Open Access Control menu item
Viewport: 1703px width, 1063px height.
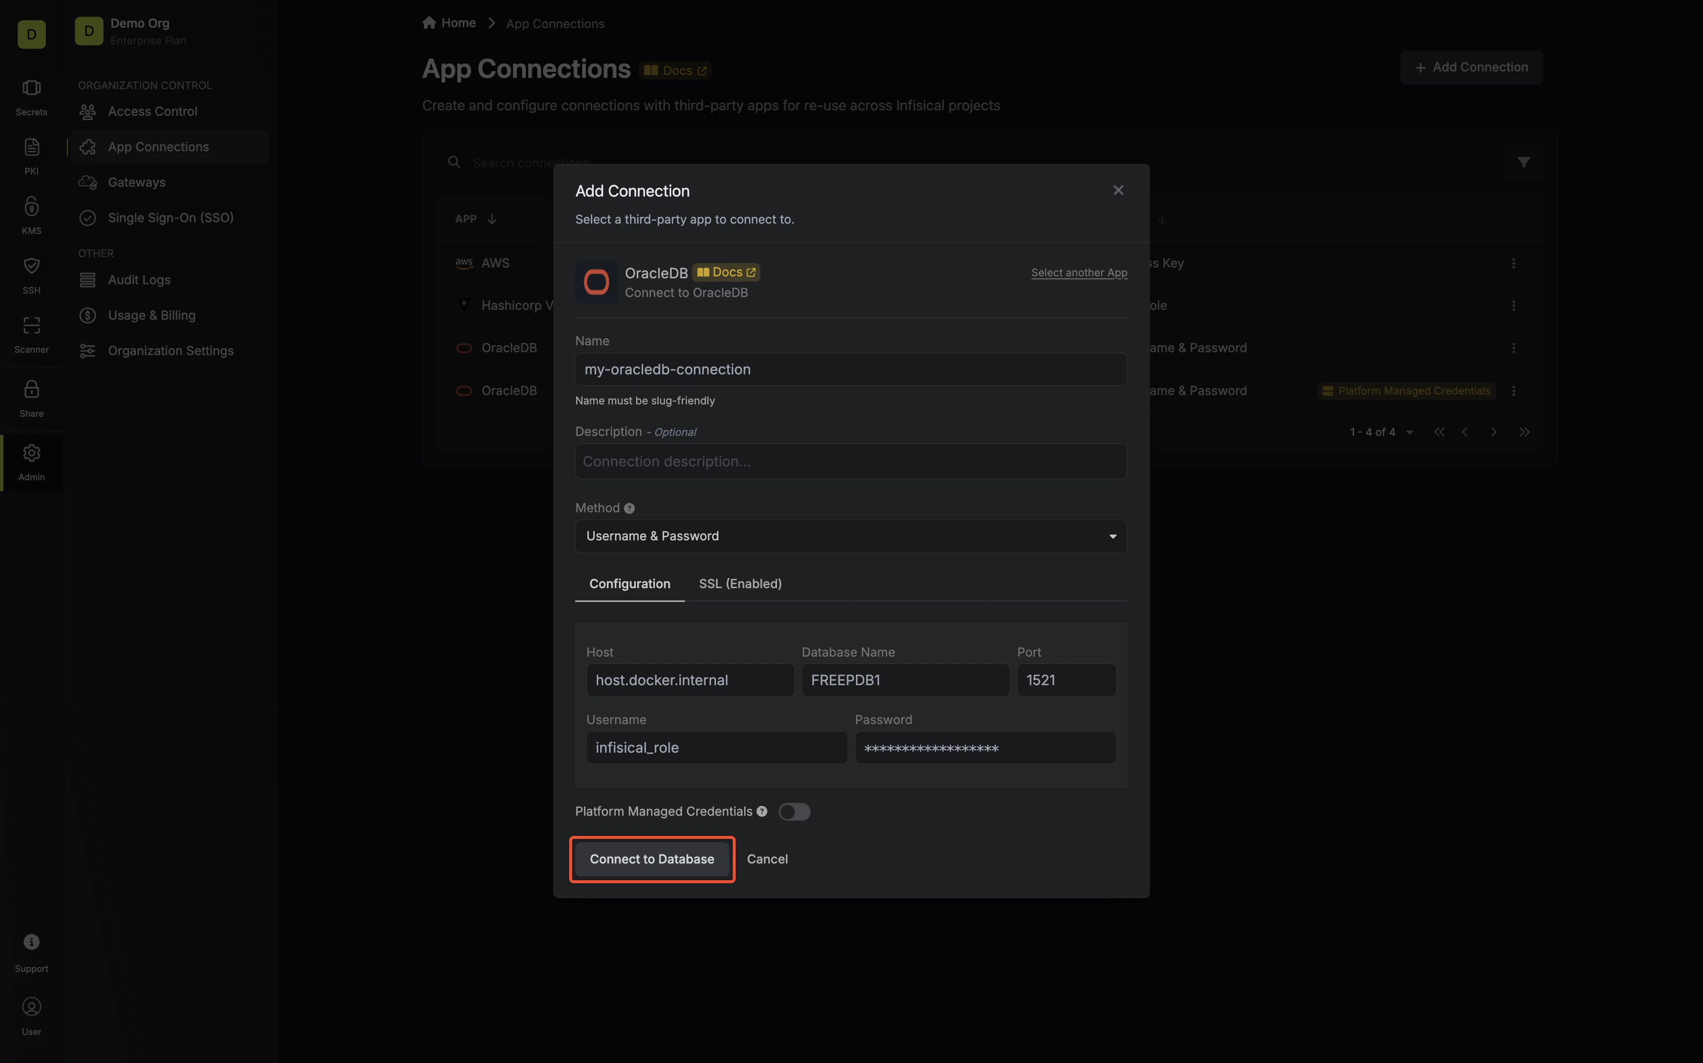point(170,111)
